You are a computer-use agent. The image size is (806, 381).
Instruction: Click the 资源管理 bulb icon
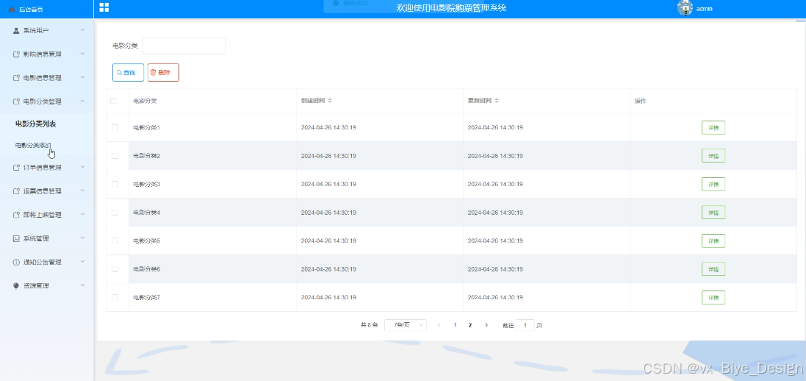coord(16,285)
